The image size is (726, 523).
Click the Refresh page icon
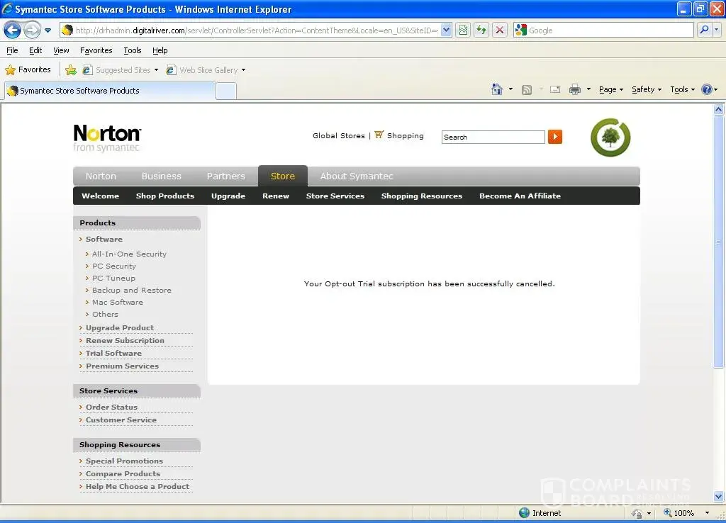(x=481, y=30)
